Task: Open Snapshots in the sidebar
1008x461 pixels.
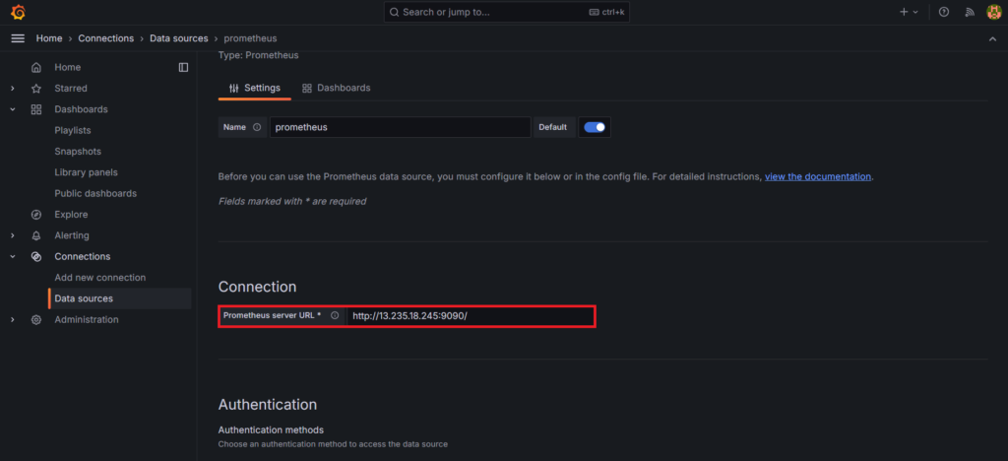Action: [x=78, y=152]
